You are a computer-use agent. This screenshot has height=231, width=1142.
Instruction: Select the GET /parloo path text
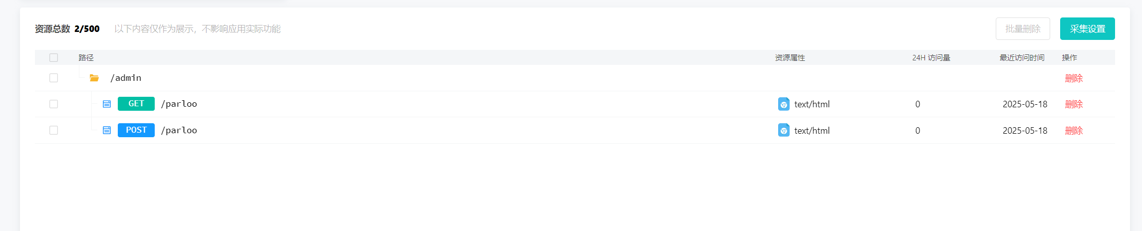click(x=179, y=104)
